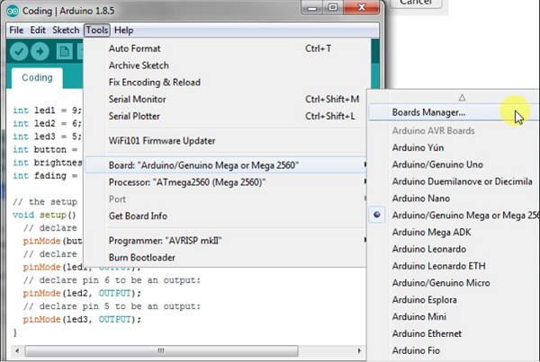540x362 pixels.
Task: Select Arduino/Genuino Uno board
Action: point(454,164)
